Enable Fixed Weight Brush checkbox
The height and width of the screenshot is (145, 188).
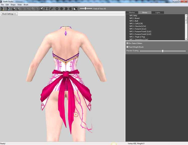[127, 47]
